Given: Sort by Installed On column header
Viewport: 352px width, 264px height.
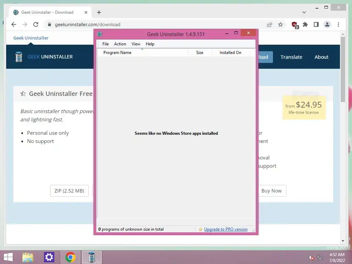Looking at the screenshot, I should pyautogui.click(x=230, y=53).
